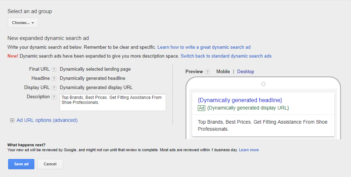Click inside the Description text field
This screenshot has width=351, height=177.
tap(113, 102)
